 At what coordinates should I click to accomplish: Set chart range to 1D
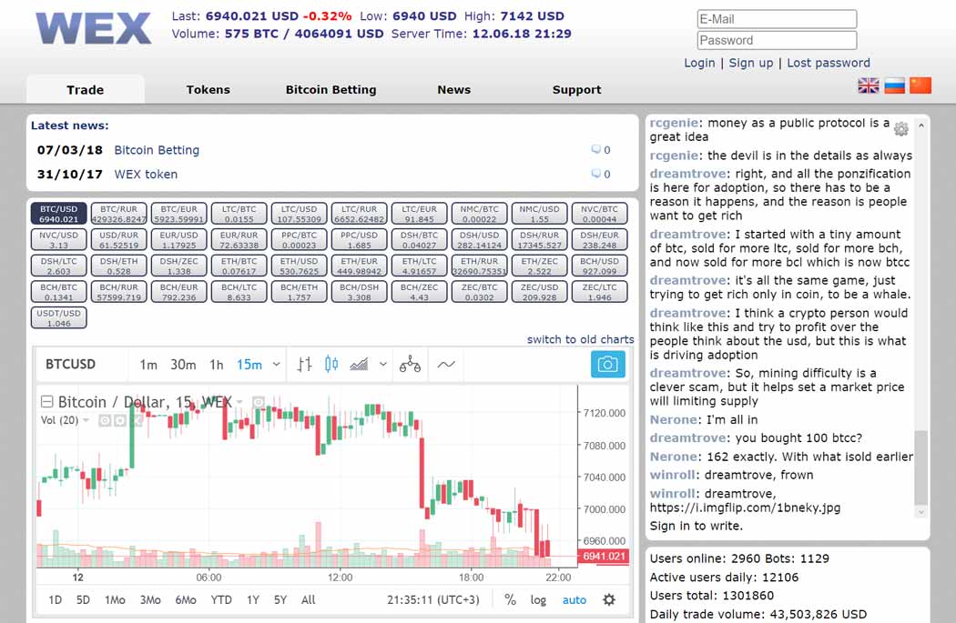[x=55, y=600]
